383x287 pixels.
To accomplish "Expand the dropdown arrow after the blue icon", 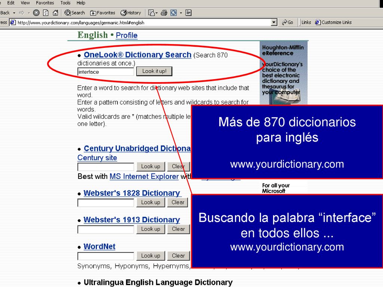I will tap(181, 13).
